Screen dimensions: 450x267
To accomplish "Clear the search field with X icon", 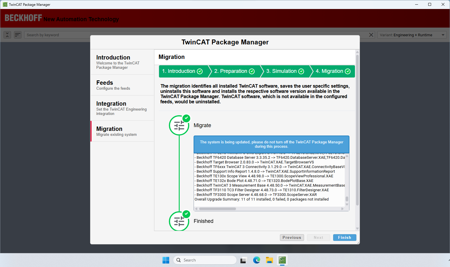I will (x=371, y=35).
